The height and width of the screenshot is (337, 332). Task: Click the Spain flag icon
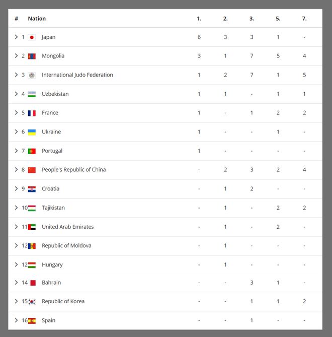pos(32,321)
